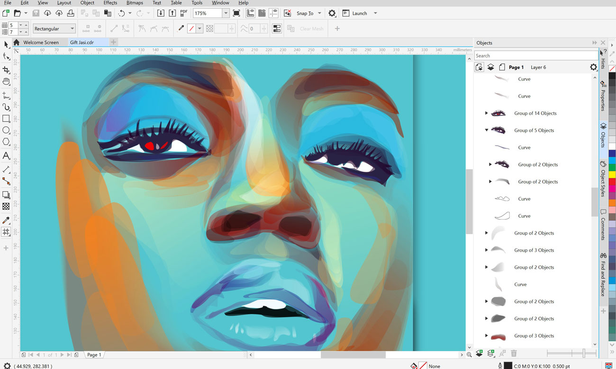Screen dimensions: 616x369
Task: Select the Shape edit tool
Action: [6, 57]
